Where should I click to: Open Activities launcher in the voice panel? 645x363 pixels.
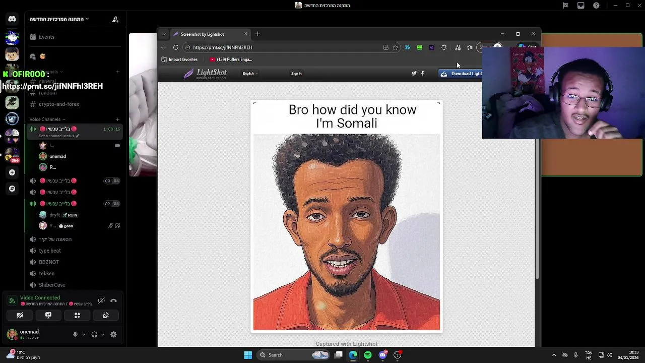(x=77, y=315)
